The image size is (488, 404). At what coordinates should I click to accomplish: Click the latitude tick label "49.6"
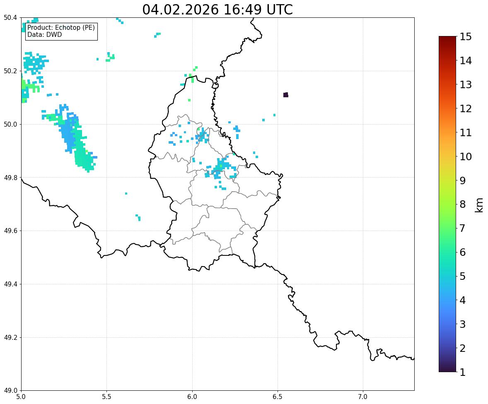coord(10,231)
